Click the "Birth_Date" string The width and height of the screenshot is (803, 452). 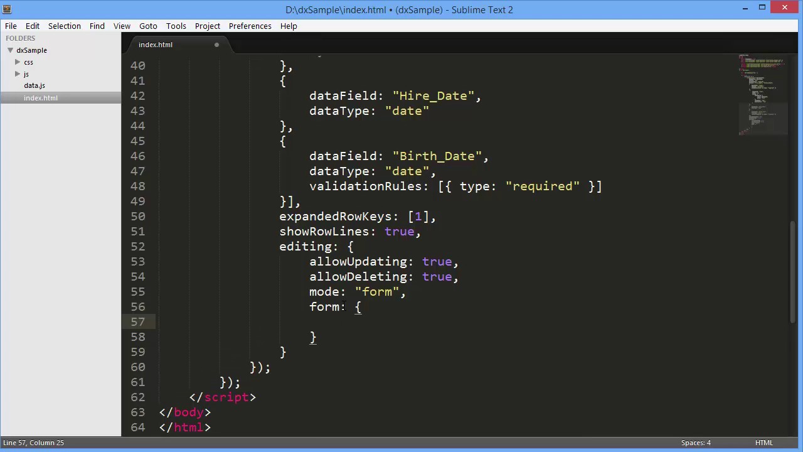pyautogui.click(x=437, y=156)
